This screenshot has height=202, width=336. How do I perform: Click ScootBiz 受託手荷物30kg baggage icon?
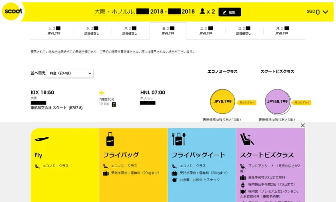[x=243, y=177]
